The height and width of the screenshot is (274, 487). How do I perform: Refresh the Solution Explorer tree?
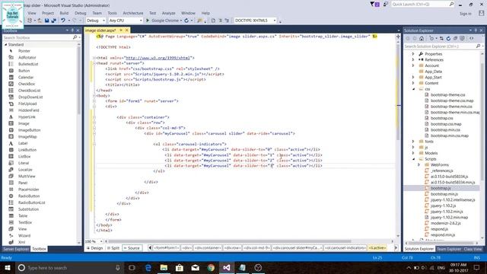(x=448, y=39)
